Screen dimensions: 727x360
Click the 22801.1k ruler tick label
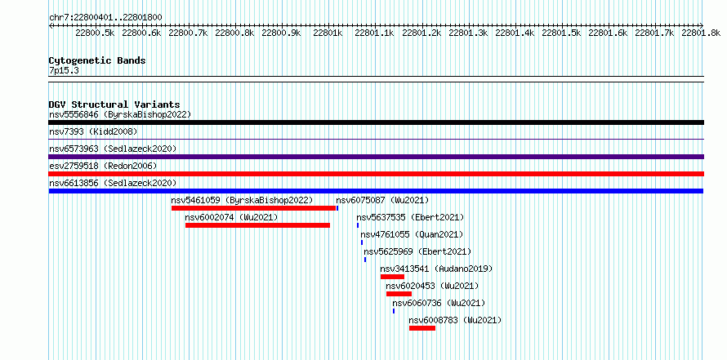pos(375,33)
